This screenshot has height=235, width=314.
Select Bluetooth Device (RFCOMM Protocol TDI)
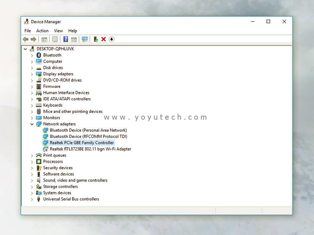point(89,136)
